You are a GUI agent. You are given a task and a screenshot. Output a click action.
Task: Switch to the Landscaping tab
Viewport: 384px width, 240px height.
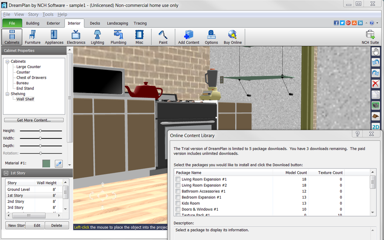point(117,23)
